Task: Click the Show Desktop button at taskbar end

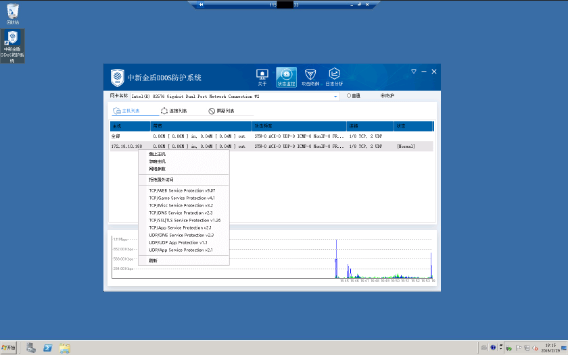Action: [564, 348]
